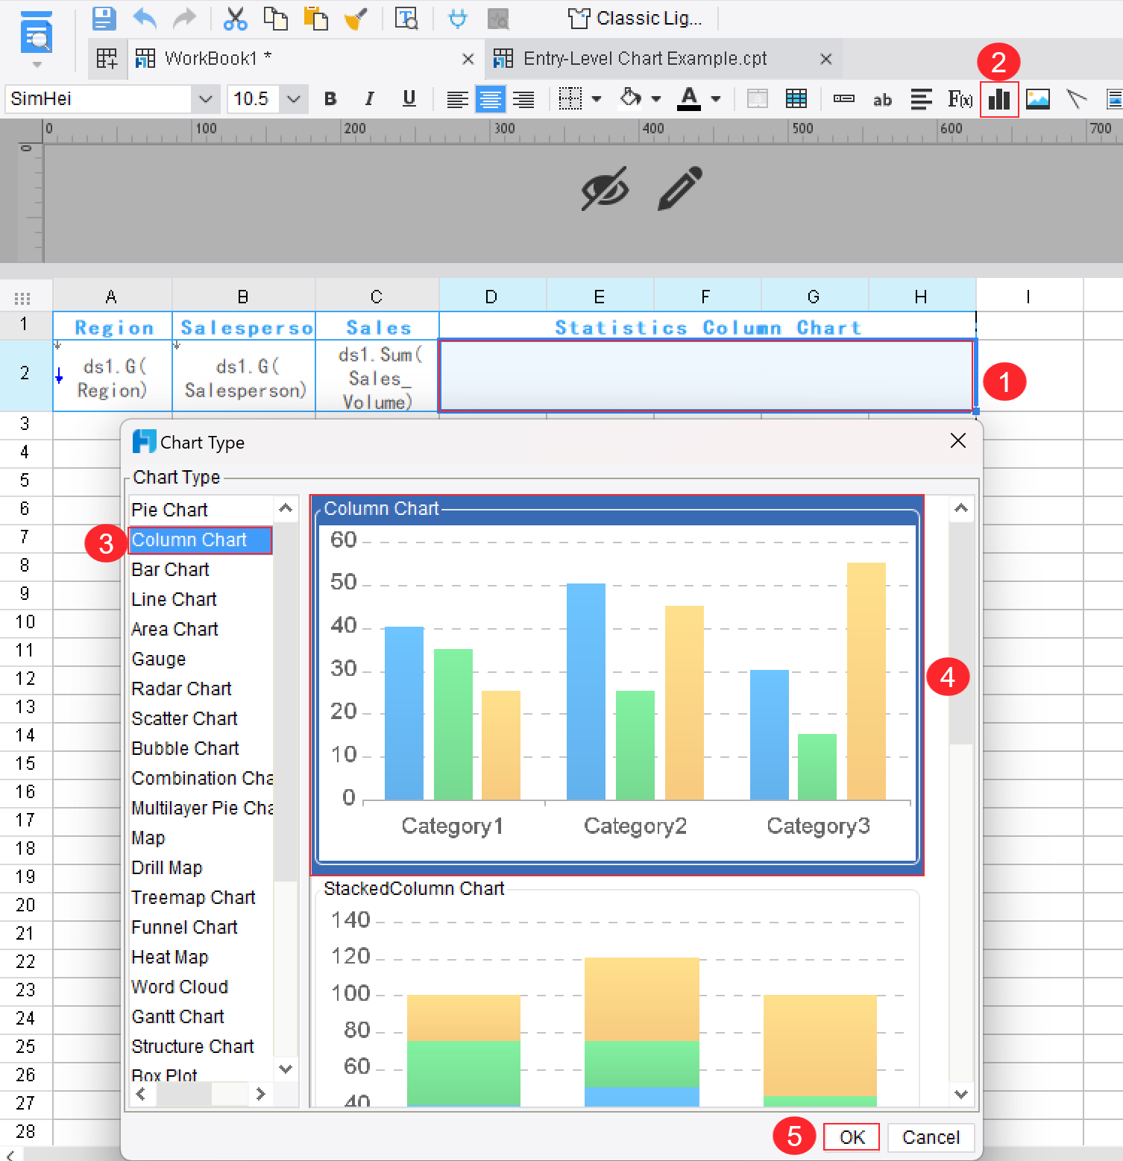Insert a chart from the toolbar
This screenshot has width=1123, height=1161.
(999, 98)
